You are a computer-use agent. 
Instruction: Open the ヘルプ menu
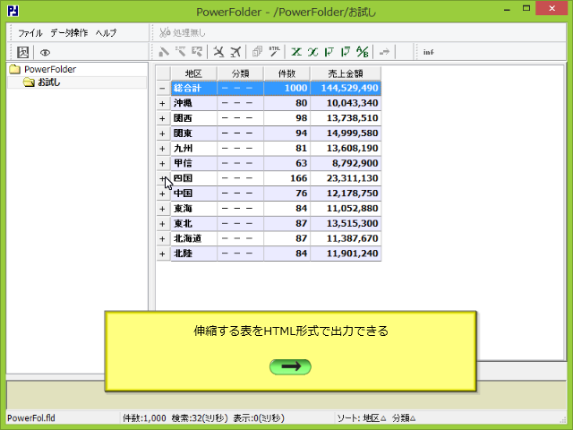(x=106, y=33)
